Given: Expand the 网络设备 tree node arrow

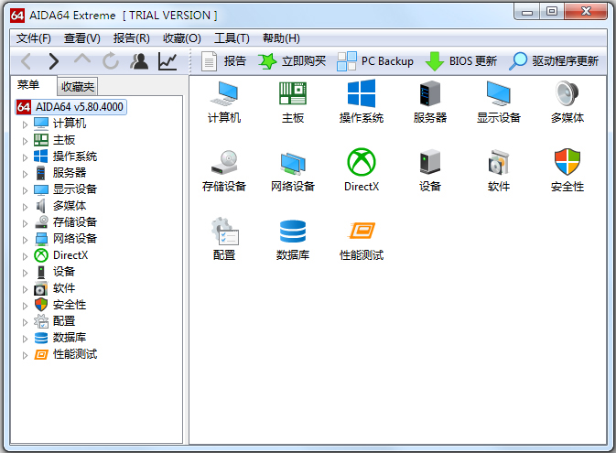Looking at the screenshot, I should pyautogui.click(x=25, y=240).
